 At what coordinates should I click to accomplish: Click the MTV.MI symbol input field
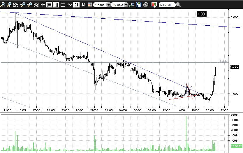(167, 5)
